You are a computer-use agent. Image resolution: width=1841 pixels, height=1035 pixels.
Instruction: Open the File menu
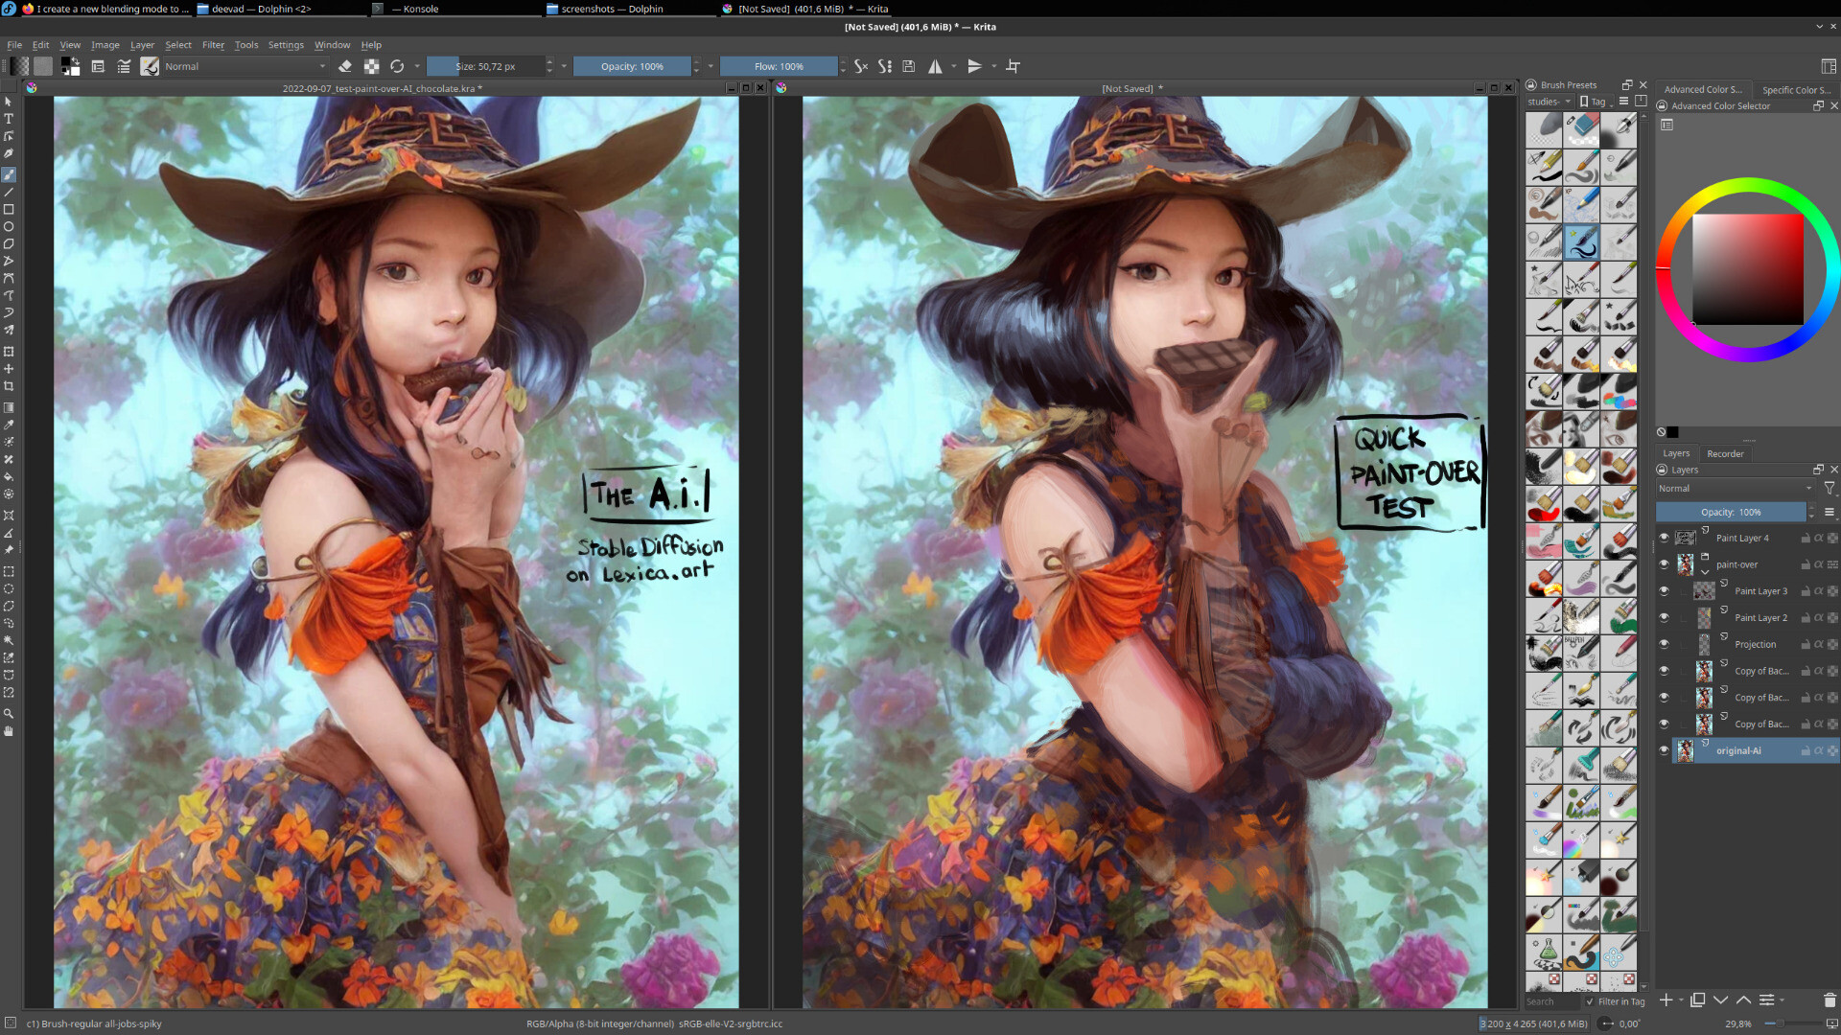(x=14, y=45)
